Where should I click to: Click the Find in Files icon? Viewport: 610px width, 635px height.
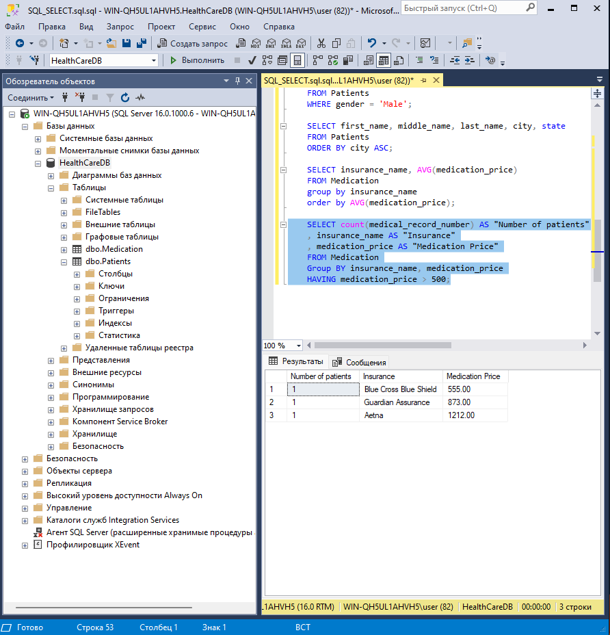pyautogui.click(x=466, y=43)
